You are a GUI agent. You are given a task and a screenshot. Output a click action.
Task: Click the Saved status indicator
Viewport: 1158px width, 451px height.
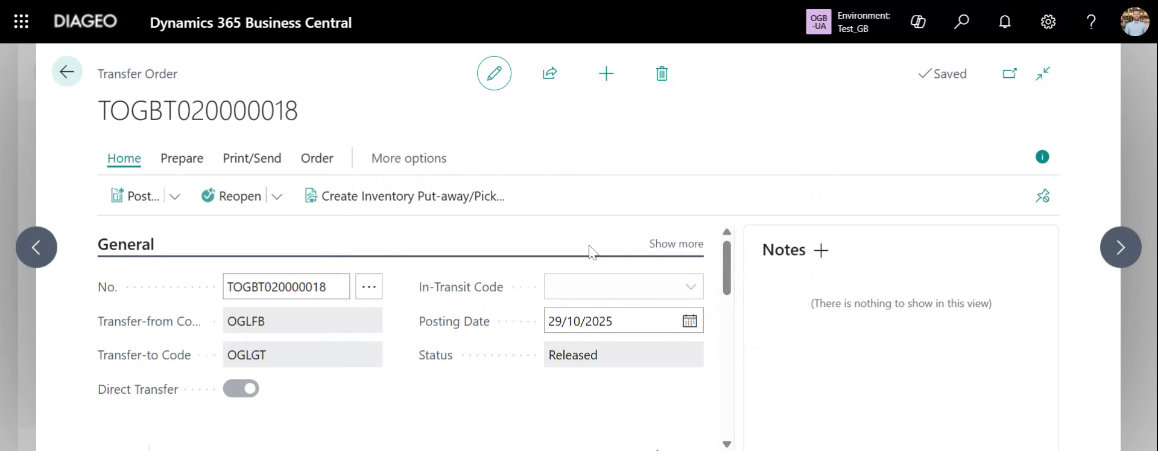point(942,74)
